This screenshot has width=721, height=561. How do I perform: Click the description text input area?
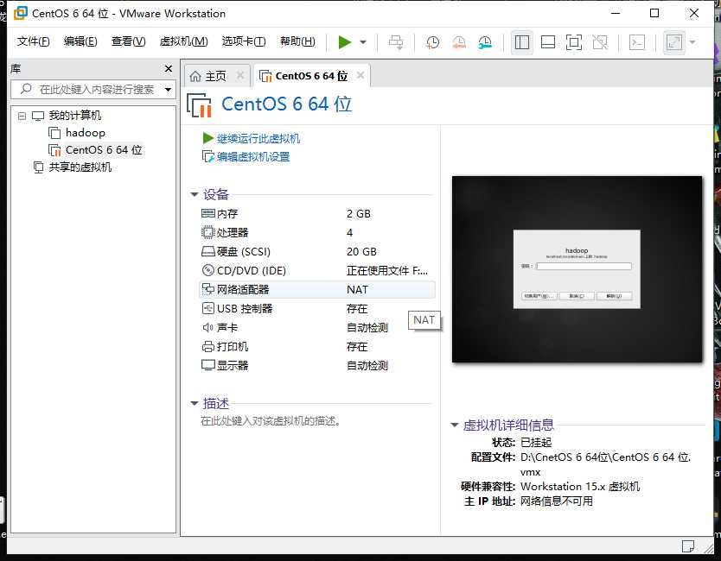[x=271, y=421]
